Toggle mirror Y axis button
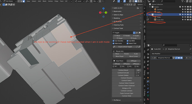This screenshot has width=192, height=104. (x=129, y=4)
